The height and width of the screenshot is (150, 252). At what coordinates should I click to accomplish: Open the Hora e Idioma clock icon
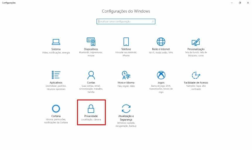tap(126, 75)
